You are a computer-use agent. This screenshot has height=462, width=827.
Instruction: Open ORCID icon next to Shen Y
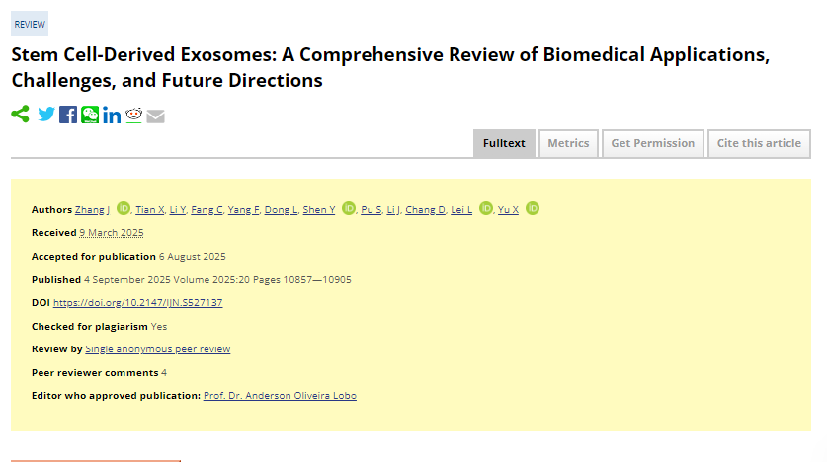click(349, 208)
